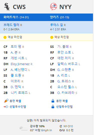Select 후안 소토 in the Yankees lineup

coord(64,52)
